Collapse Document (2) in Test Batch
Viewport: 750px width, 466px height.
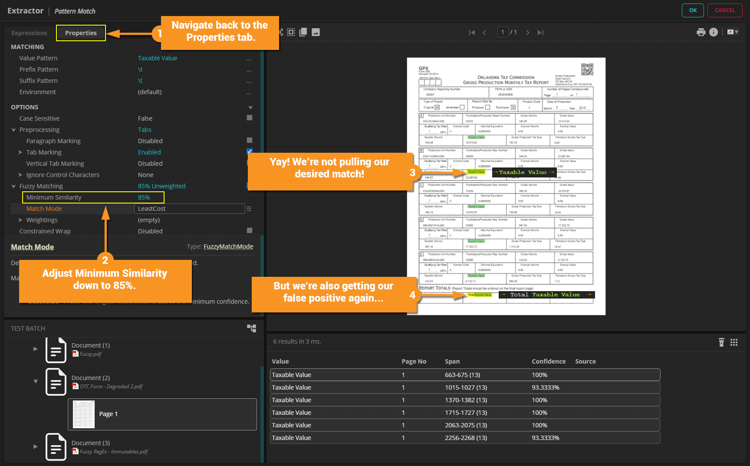tap(36, 381)
